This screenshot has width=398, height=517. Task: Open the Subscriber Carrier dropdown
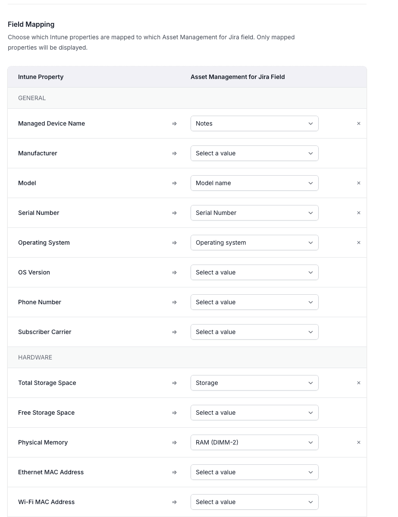(x=254, y=332)
